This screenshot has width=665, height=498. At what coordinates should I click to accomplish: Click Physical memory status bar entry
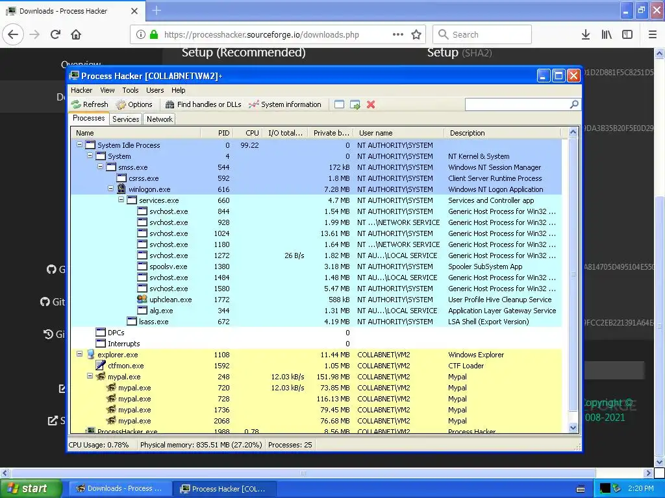[201, 445]
